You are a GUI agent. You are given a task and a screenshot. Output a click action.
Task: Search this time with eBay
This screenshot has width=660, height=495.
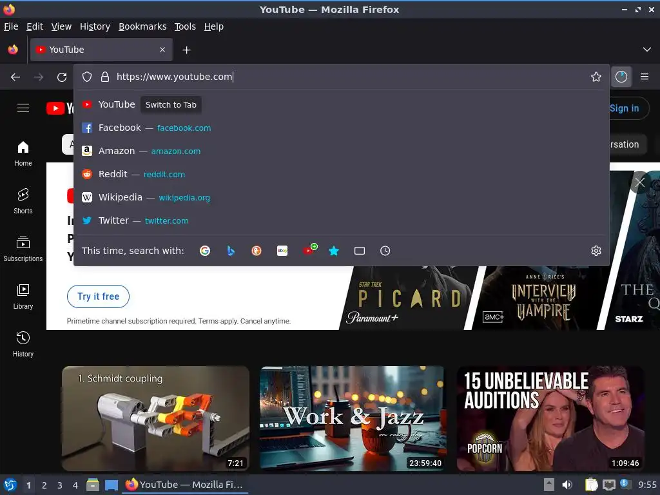tap(282, 251)
